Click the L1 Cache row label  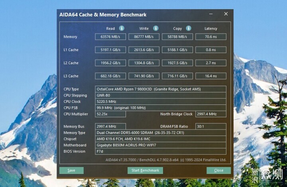(71, 49)
